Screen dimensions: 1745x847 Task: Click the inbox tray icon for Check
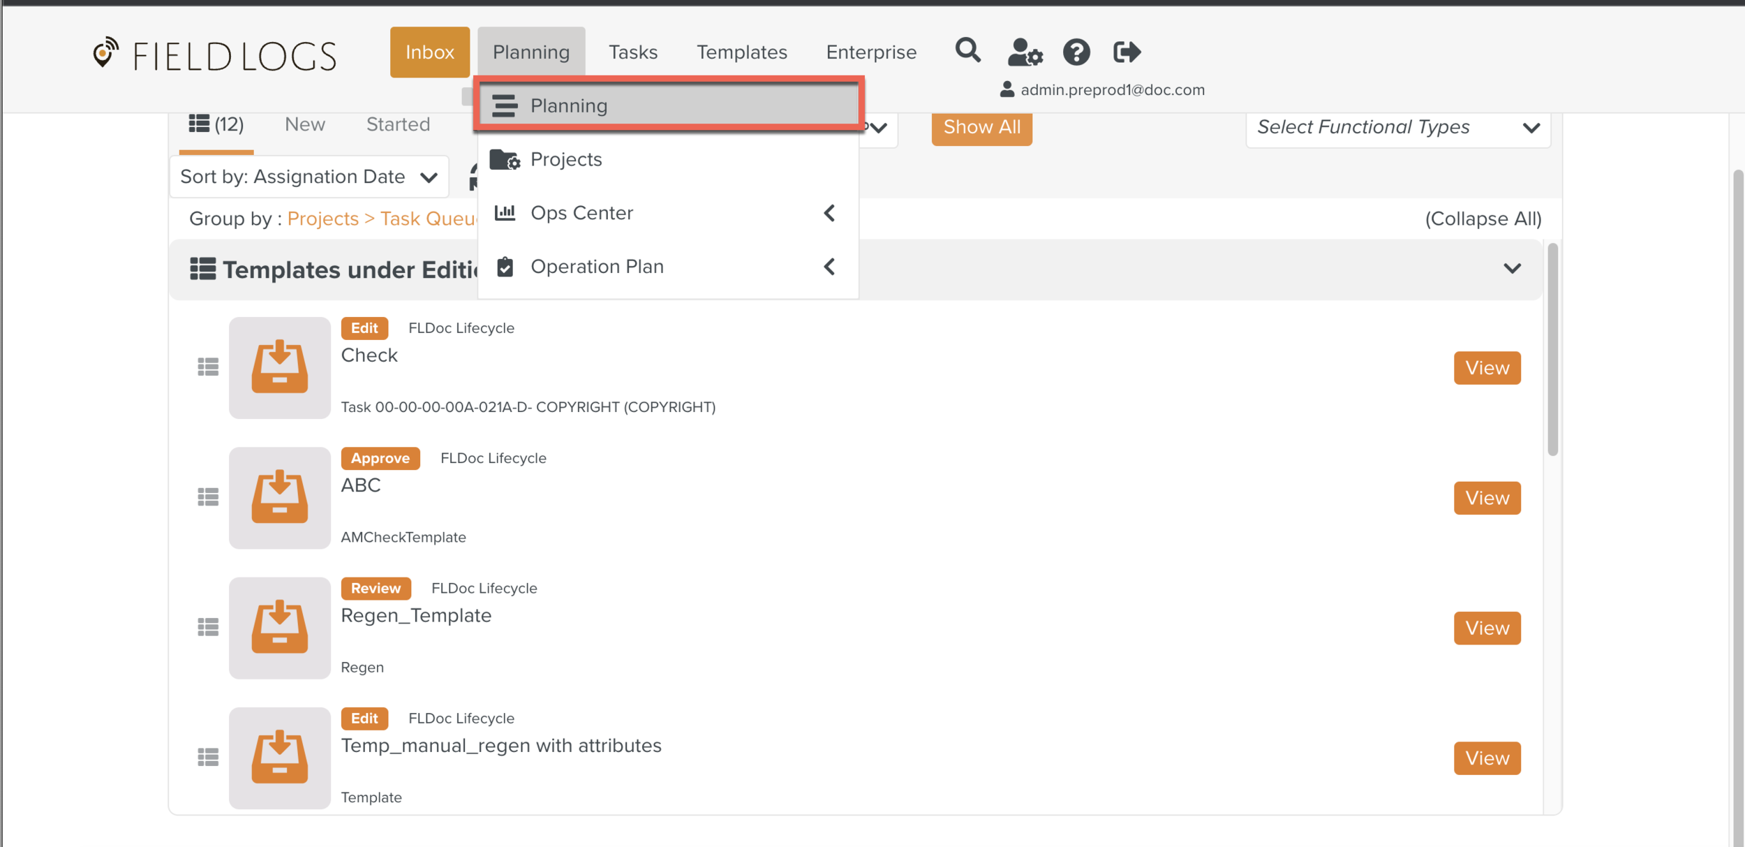point(279,367)
